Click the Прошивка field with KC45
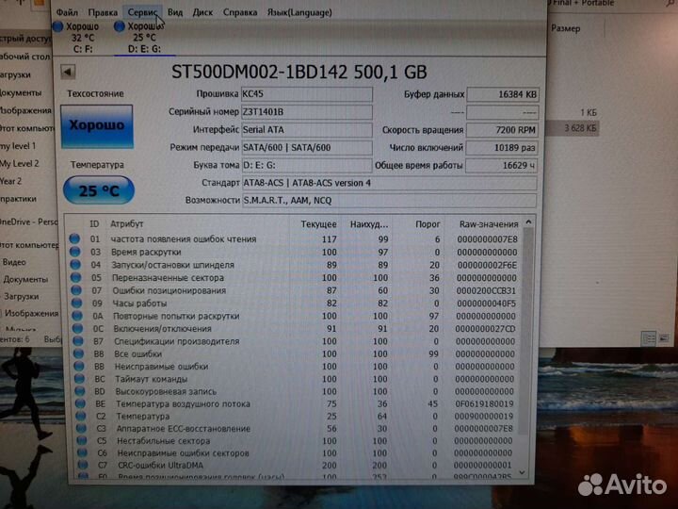 (x=307, y=94)
